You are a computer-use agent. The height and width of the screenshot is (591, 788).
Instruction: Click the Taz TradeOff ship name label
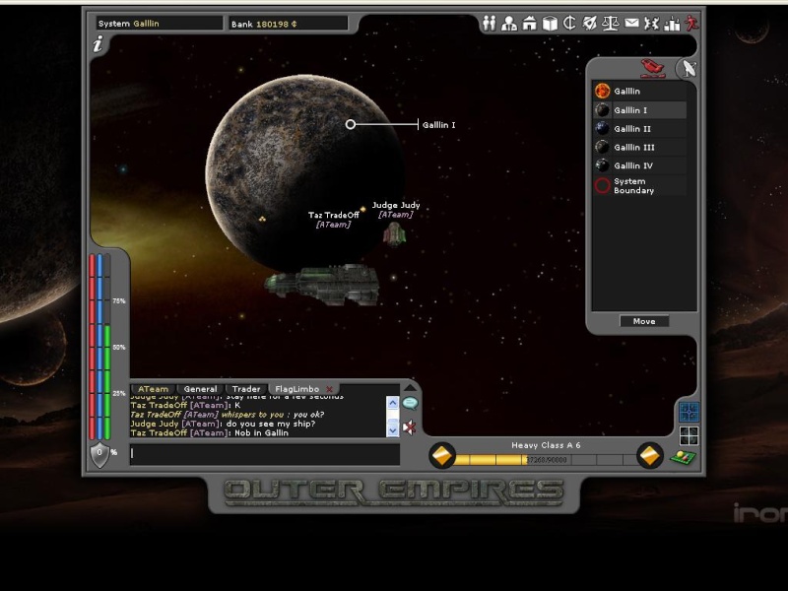(334, 215)
